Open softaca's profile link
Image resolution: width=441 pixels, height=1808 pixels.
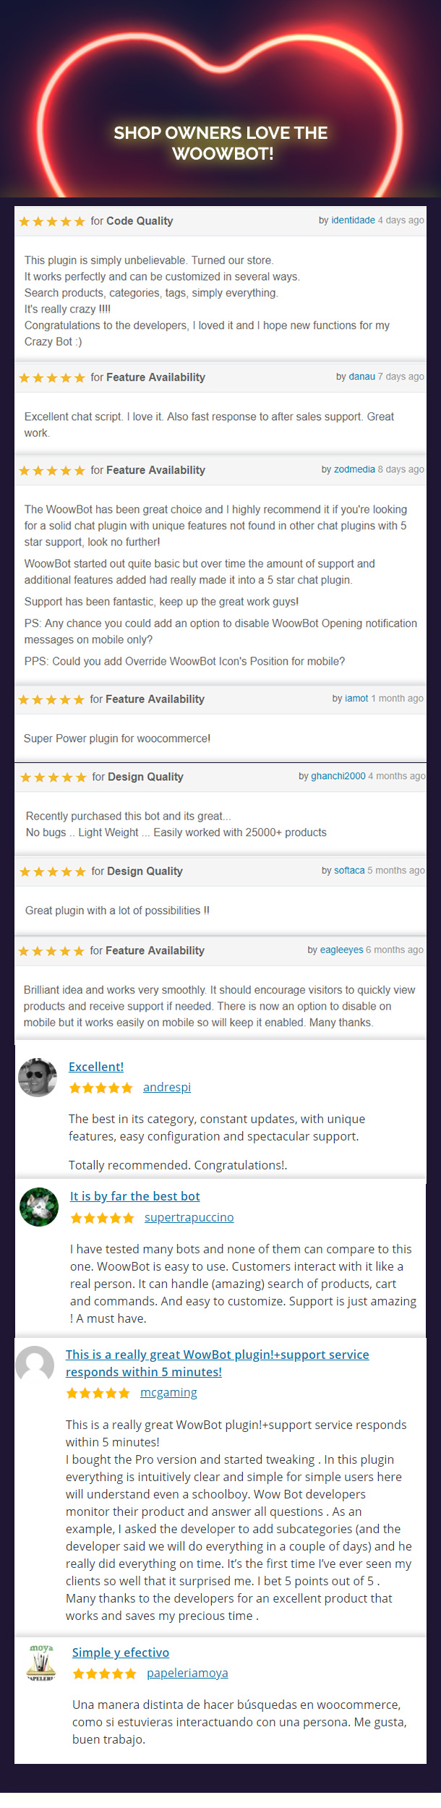(x=349, y=871)
